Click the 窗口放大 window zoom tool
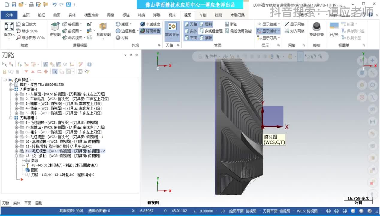The image size is (380, 216). [26, 24]
